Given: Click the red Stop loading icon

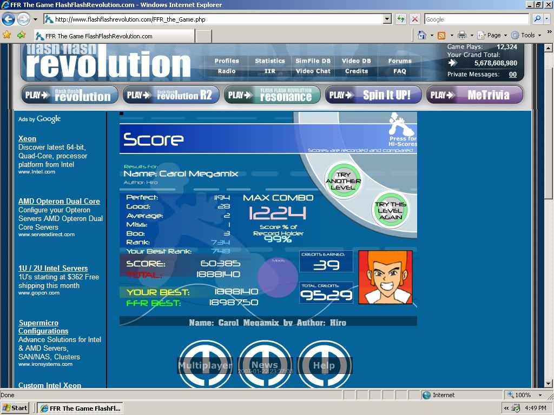Looking at the screenshot, I should click(x=415, y=19).
